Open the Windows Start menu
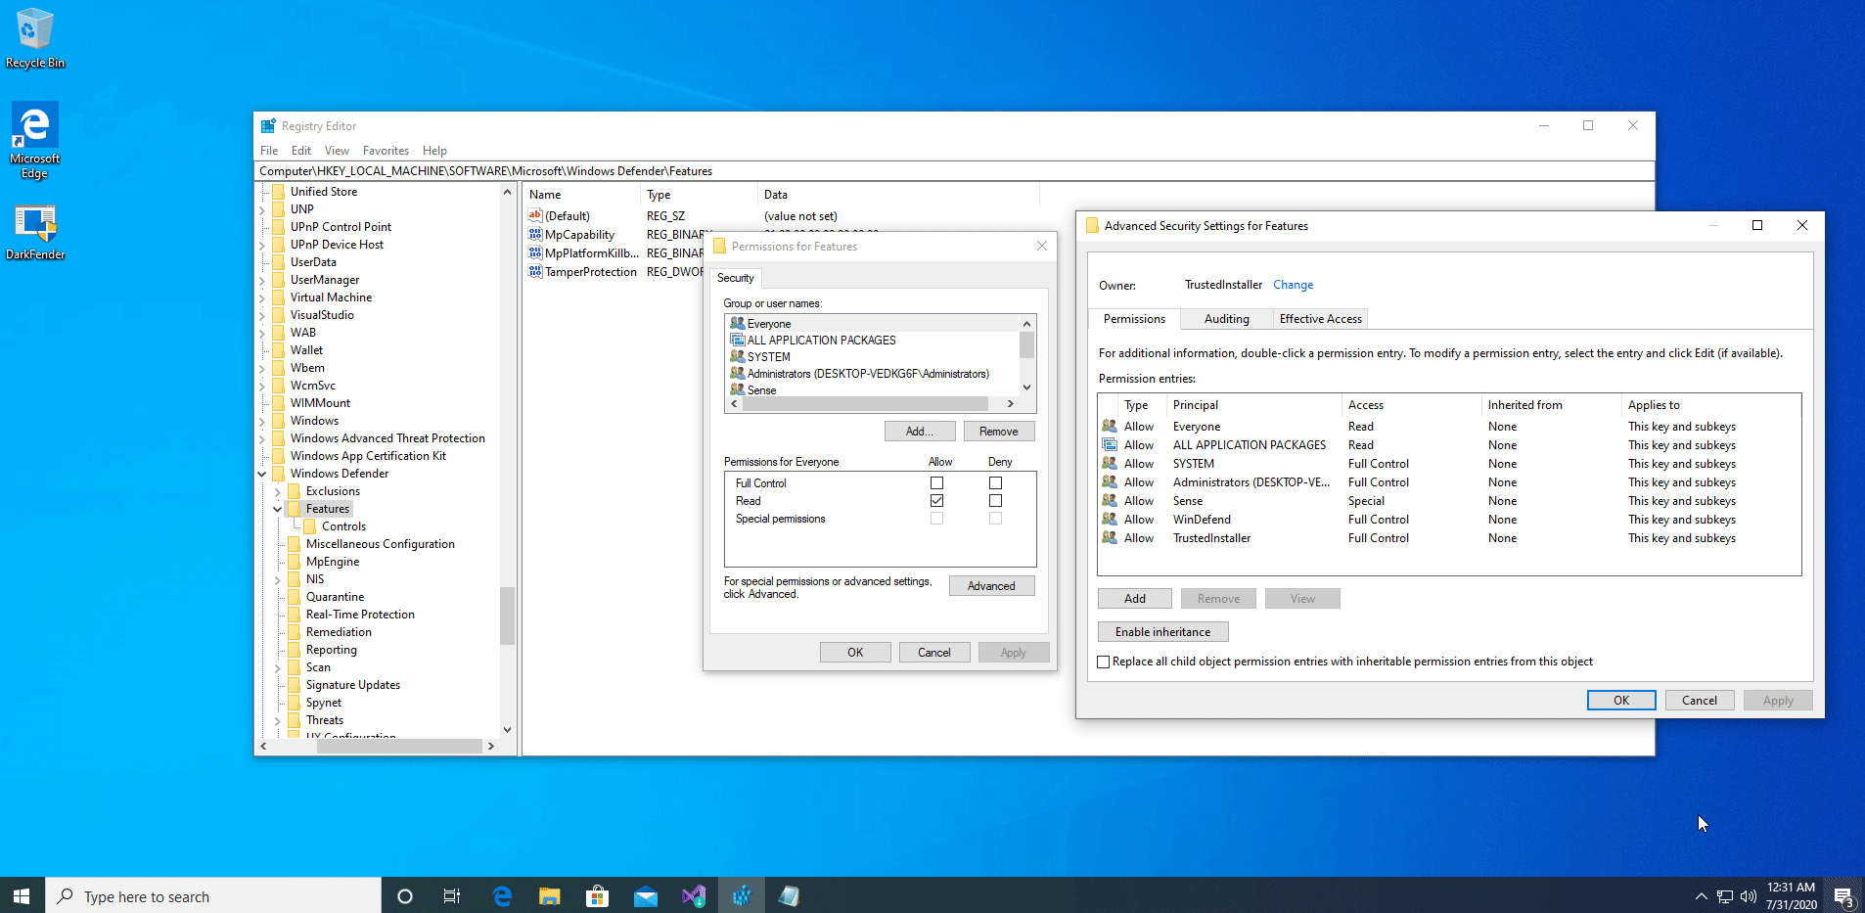 [x=22, y=895]
